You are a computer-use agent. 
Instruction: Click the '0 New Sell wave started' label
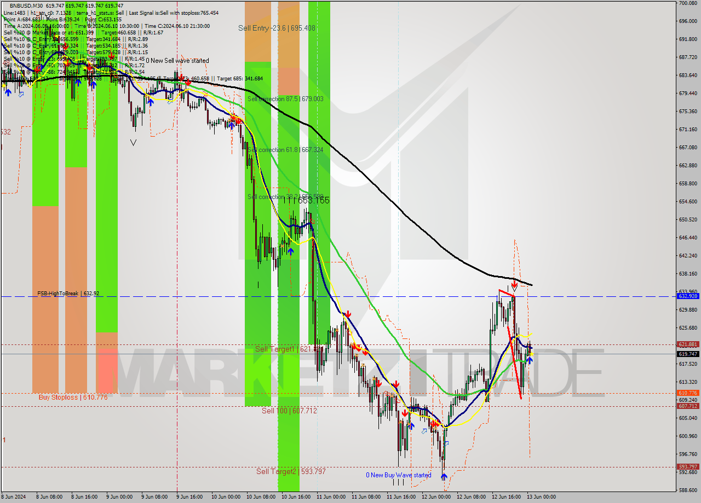pos(177,61)
